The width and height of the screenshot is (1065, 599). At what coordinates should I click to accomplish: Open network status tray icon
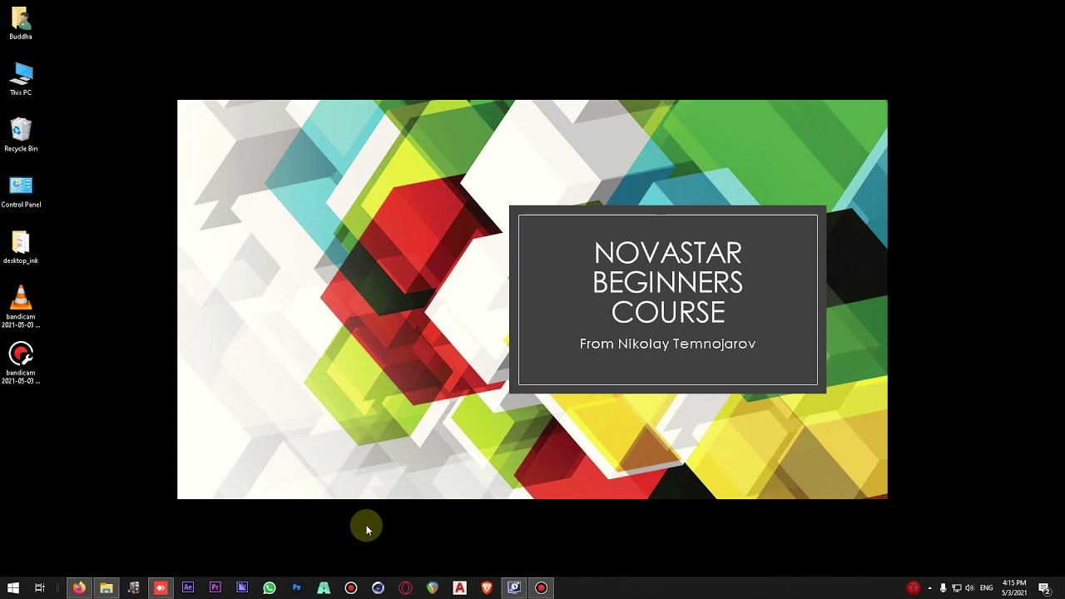(x=956, y=588)
